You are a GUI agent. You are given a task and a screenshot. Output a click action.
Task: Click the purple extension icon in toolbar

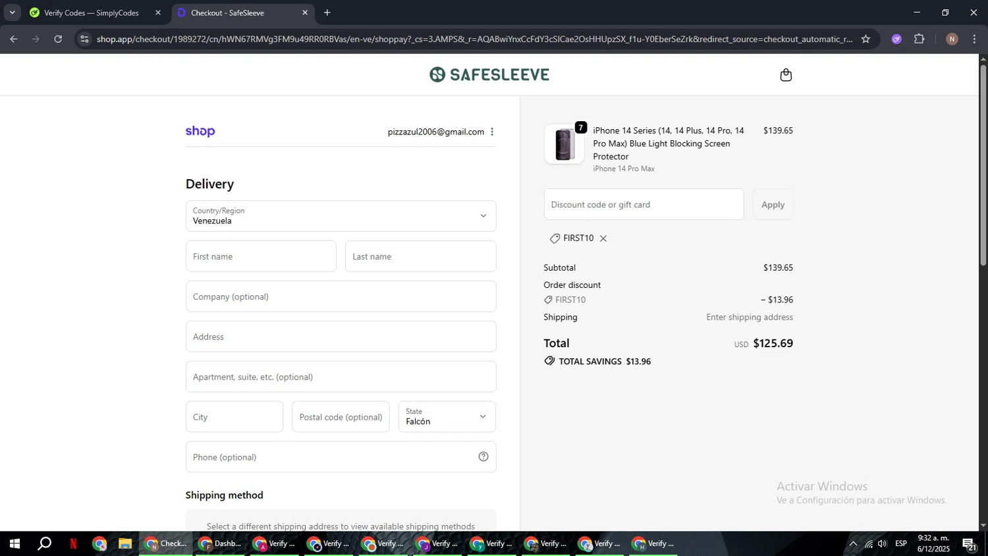[896, 39]
